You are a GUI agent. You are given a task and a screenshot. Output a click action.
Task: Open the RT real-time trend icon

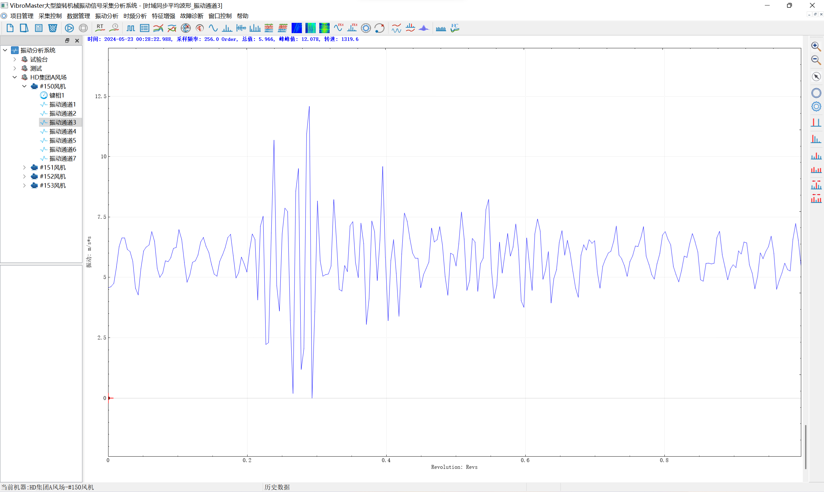100,28
